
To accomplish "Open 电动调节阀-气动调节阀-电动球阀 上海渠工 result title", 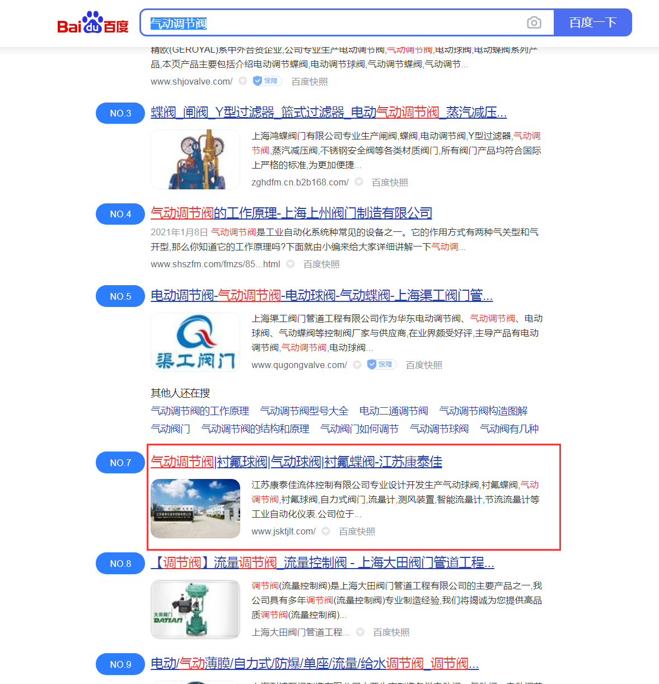I will (x=322, y=296).
